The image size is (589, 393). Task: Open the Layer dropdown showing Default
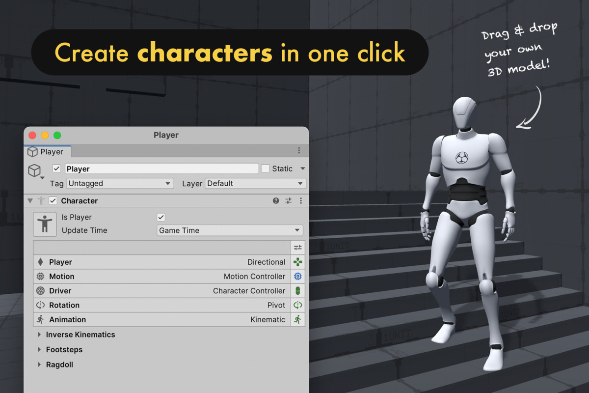(x=255, y=183)
